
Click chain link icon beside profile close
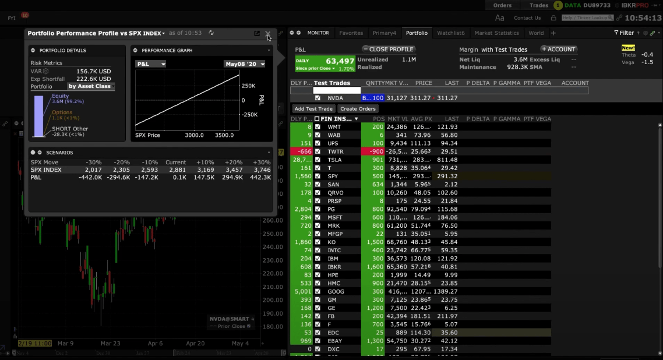click(x=280, y=33)
